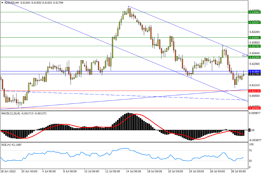262x174 pixels.
Task: Click the RSI 70 level on scale
Action: point(251,151)
